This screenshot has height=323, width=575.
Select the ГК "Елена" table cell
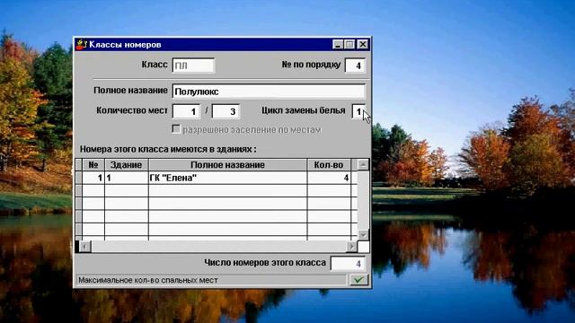point(227,178)
